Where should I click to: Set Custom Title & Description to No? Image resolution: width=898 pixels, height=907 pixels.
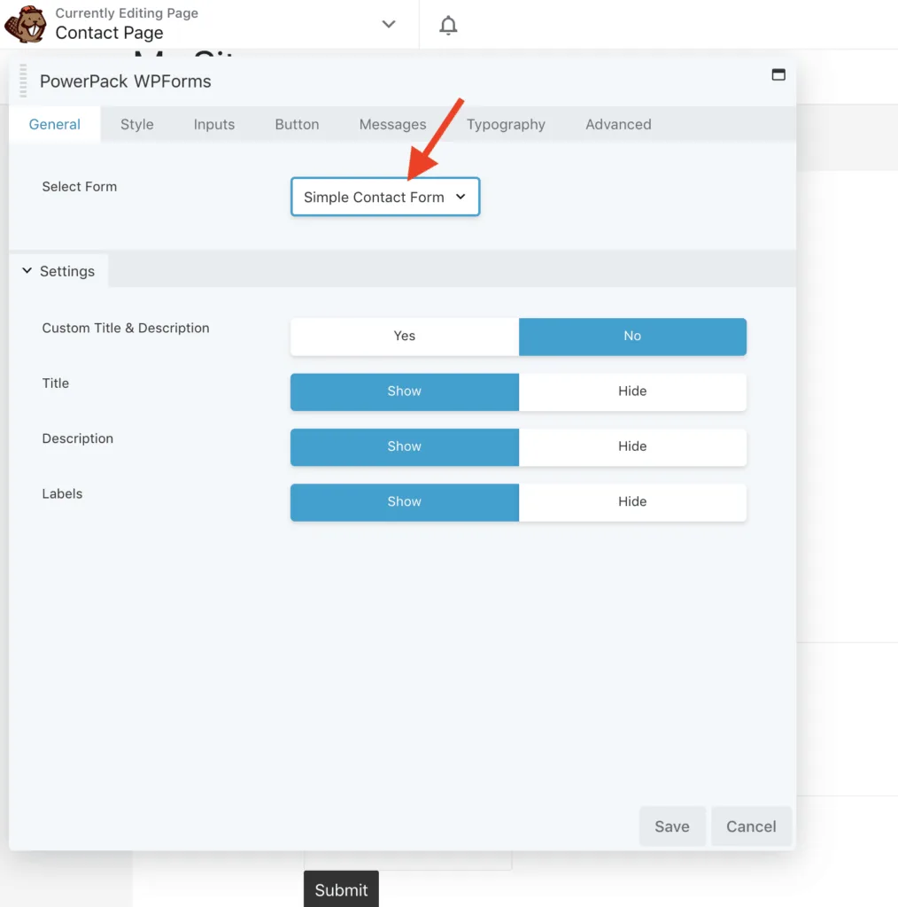pos(632,336)
